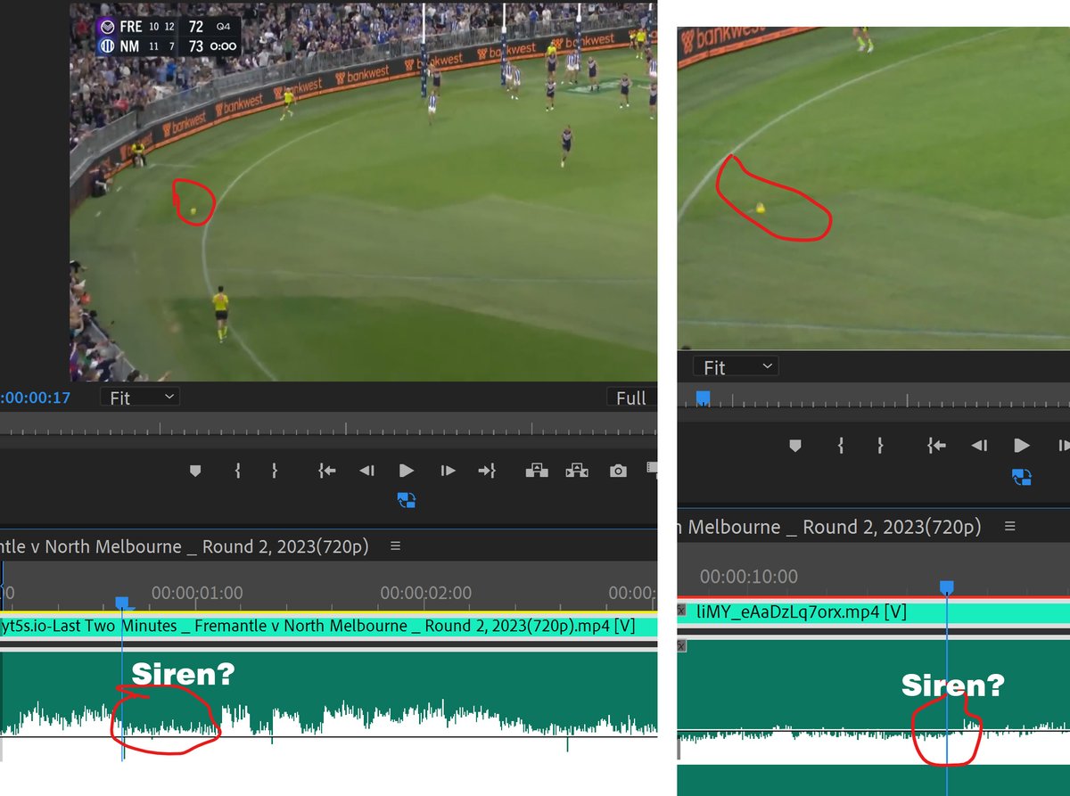Toggle the blue loop playback icon in the left monitor
The image size is (1070, 796).
click(x=407, y=500)
